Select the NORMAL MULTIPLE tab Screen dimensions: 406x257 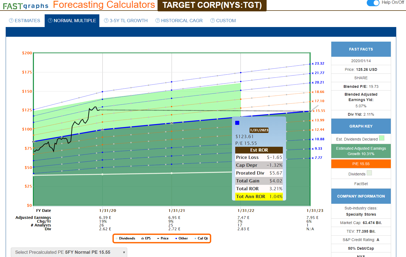[x=72, y=21]
